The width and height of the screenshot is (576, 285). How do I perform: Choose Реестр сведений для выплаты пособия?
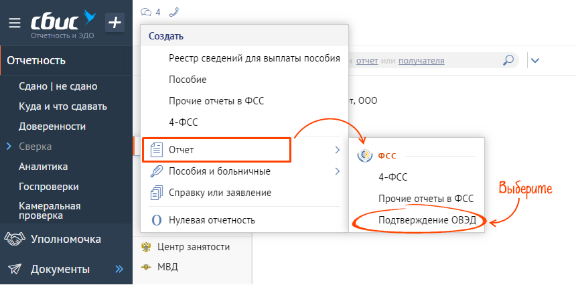255,58
